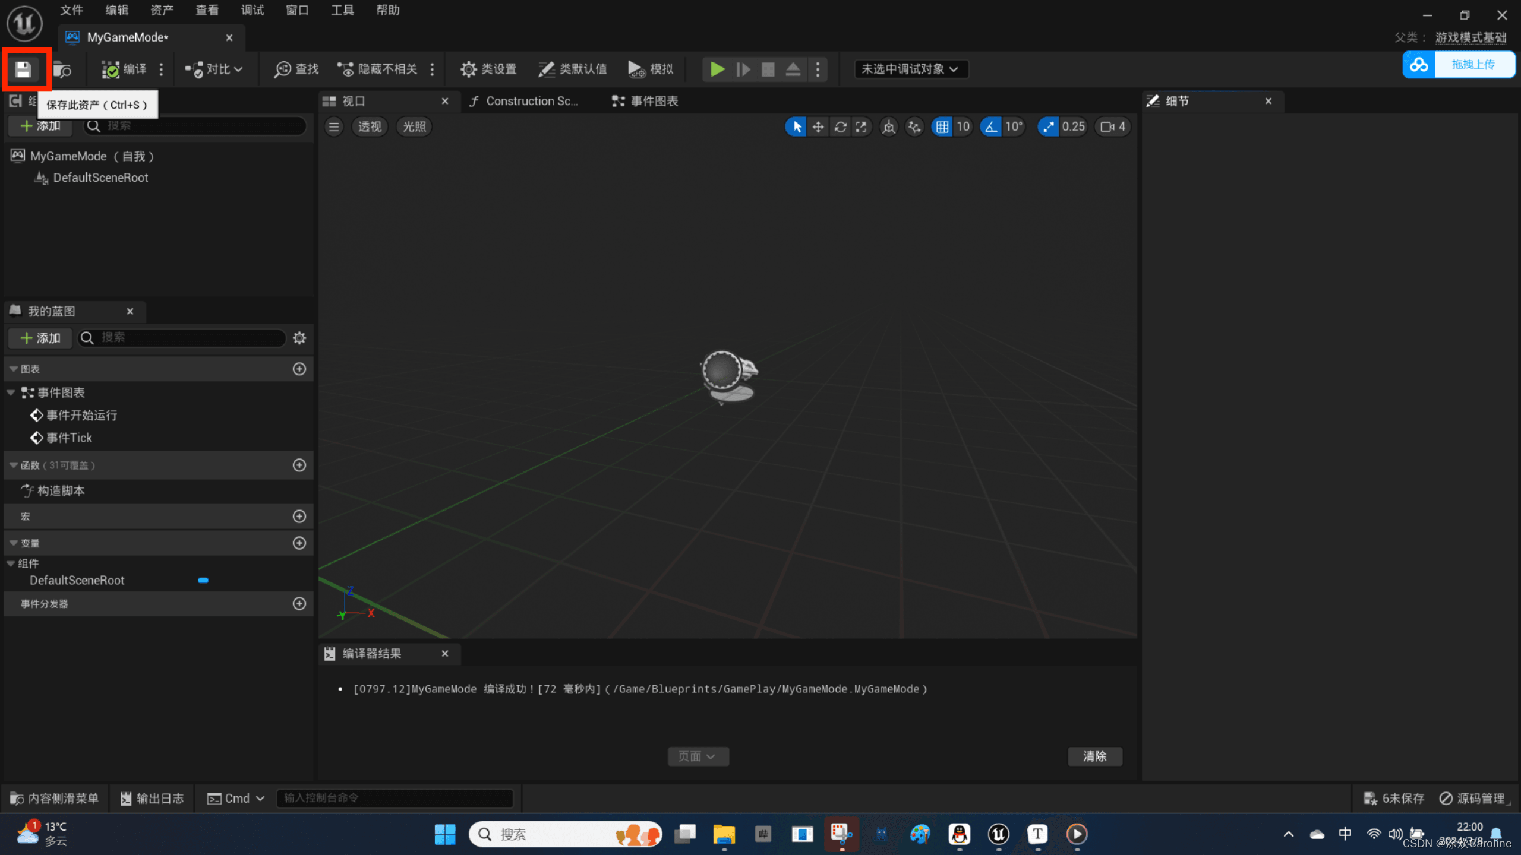This screenshot has height=855, width=1521.
Task: Click the console command input field
Action: tap(395, 798)
